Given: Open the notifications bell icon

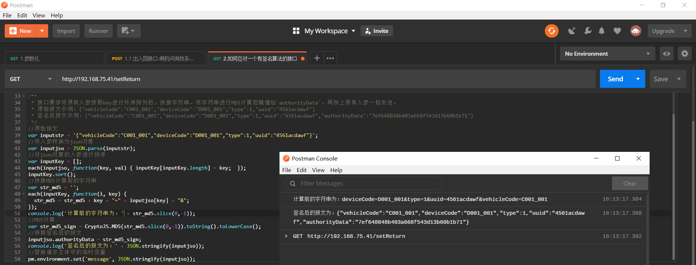Looking at the screenshot, I should 601,31.
